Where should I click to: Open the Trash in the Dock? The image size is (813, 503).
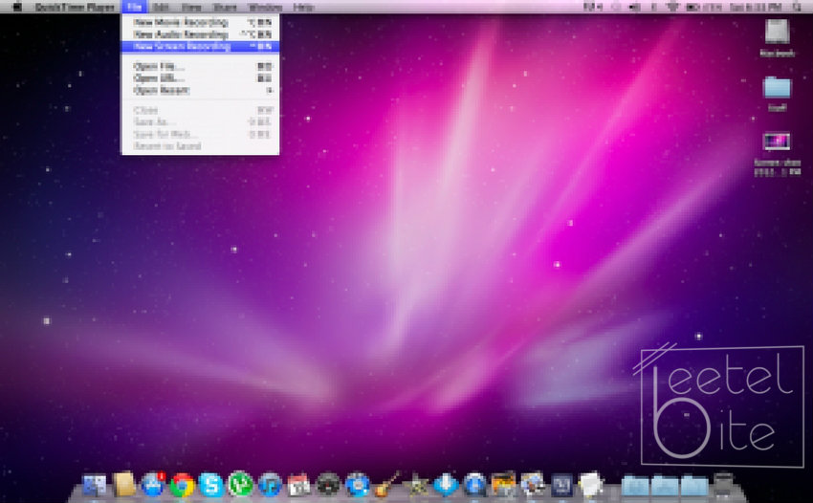724,485
